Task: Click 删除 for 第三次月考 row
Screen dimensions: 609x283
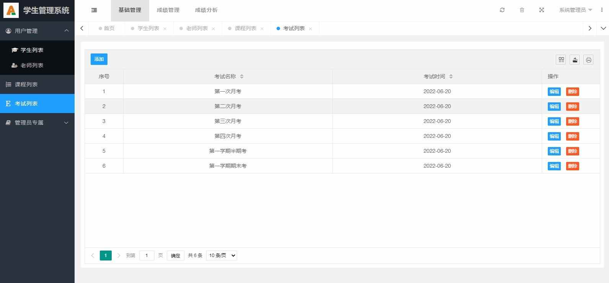Action: pyautogui.click(x=572, y=121)
